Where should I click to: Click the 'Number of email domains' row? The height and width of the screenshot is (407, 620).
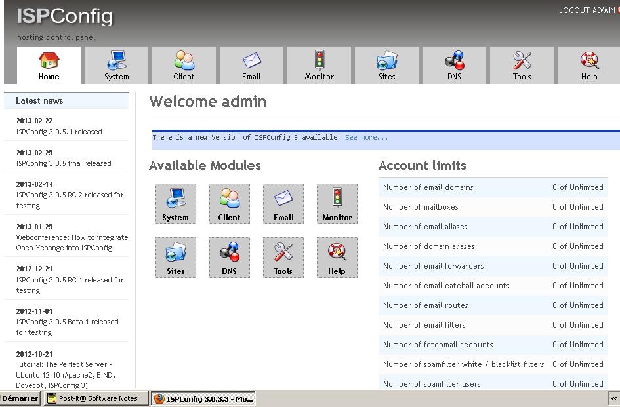pos(493,187)
